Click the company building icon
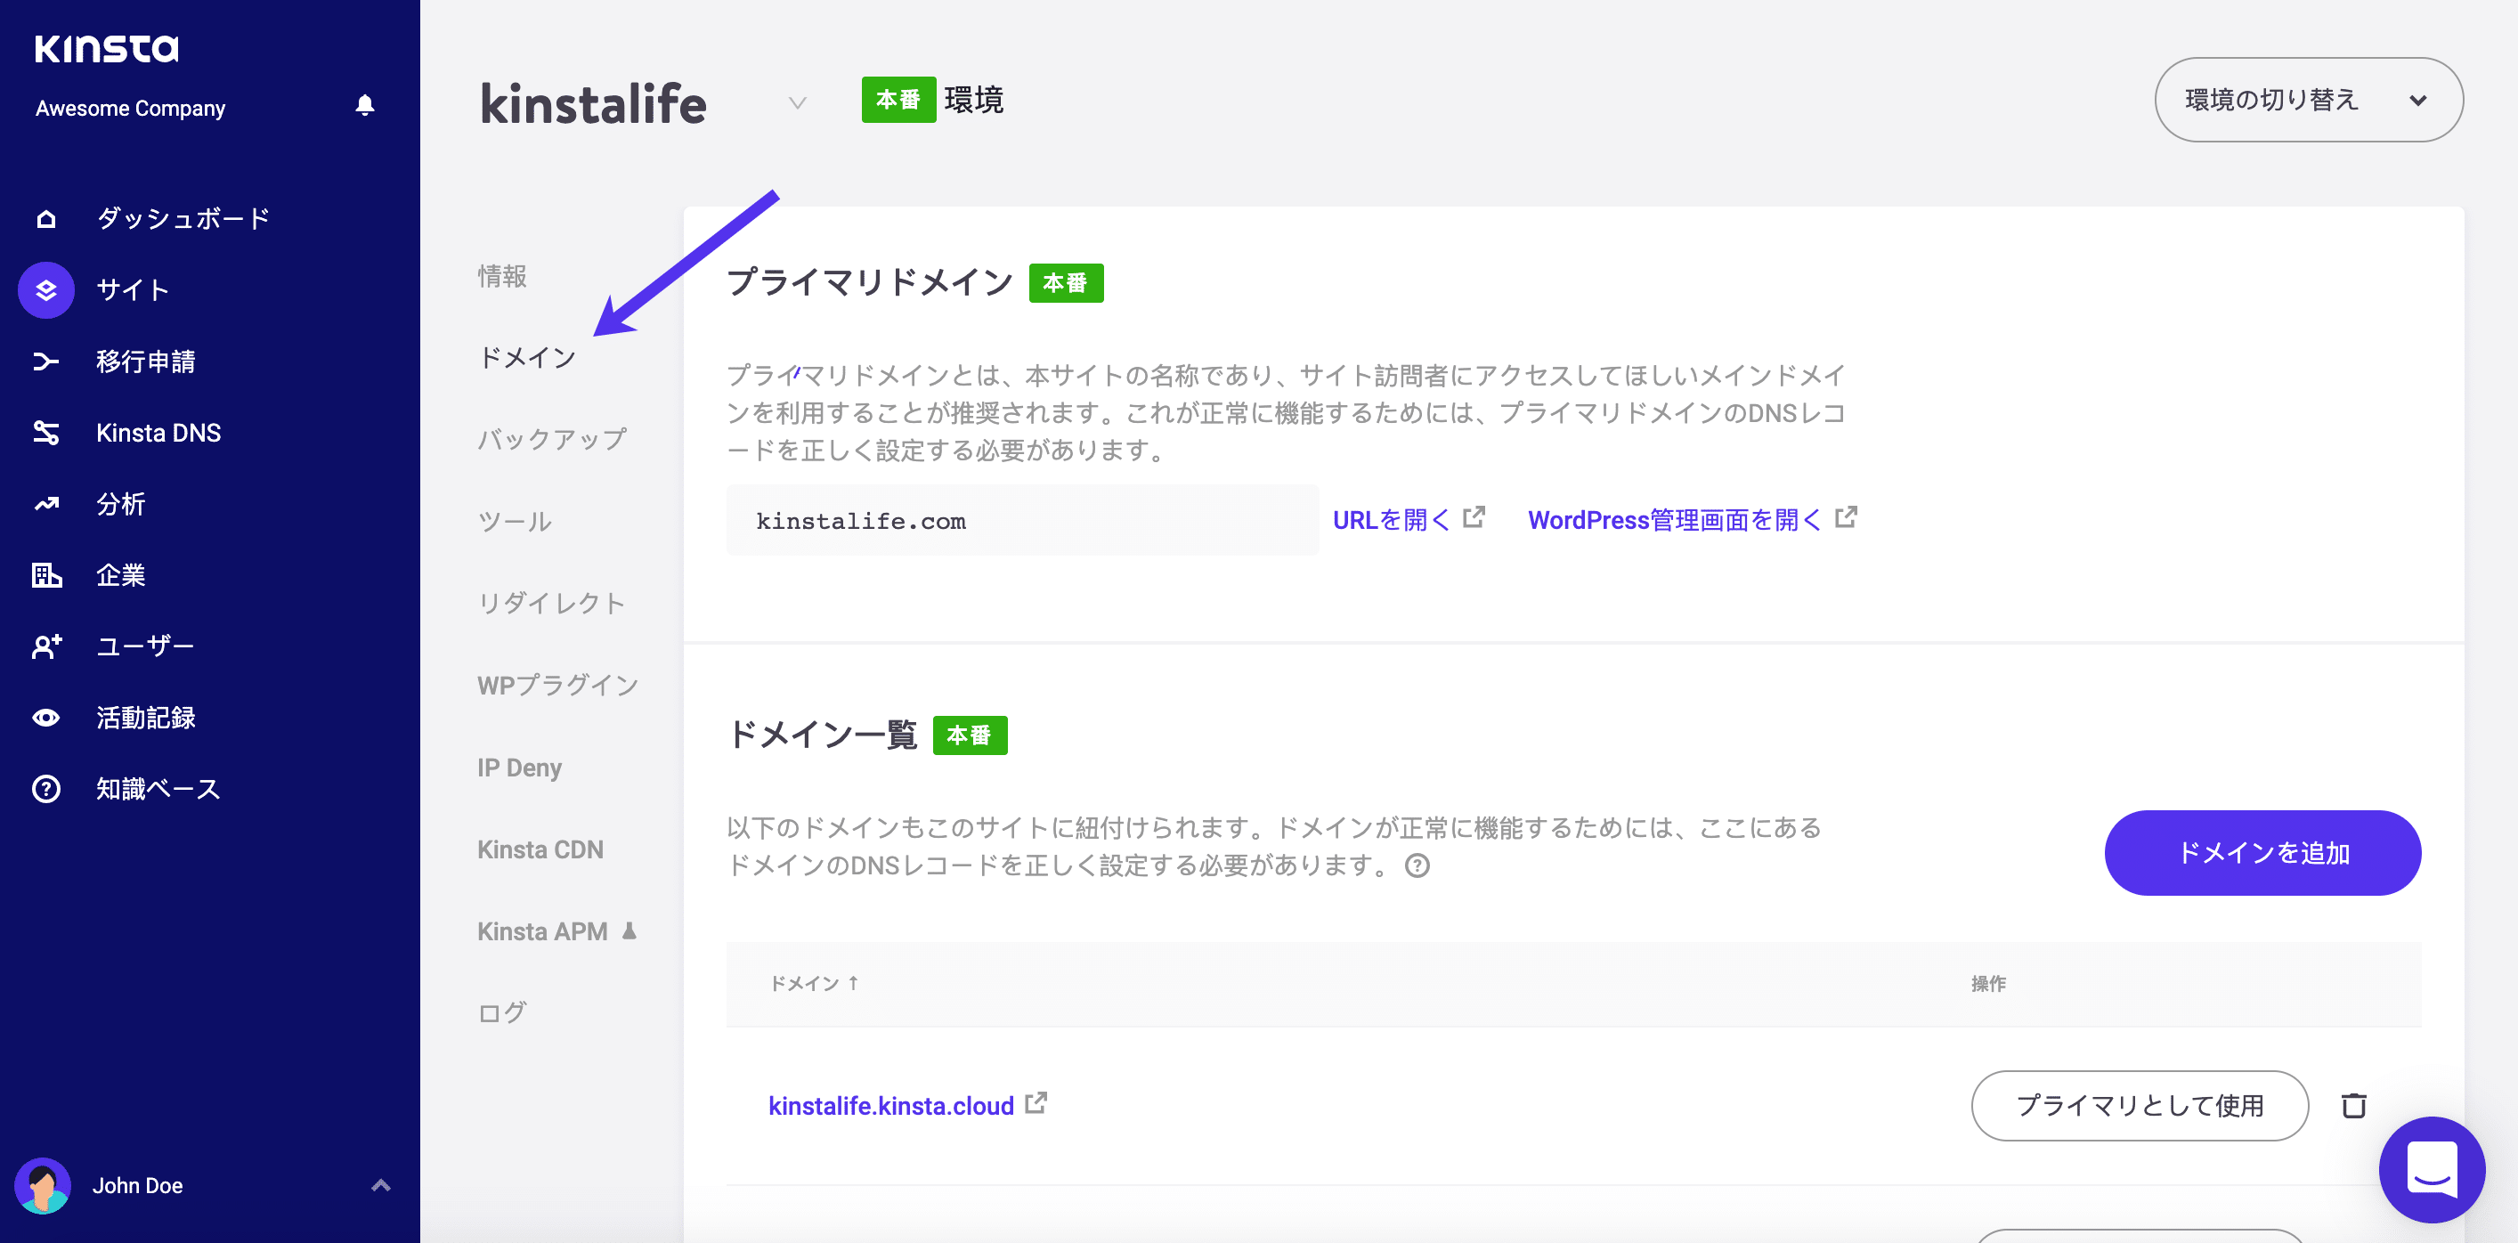2518x1243 pixels. coord(46,575)
